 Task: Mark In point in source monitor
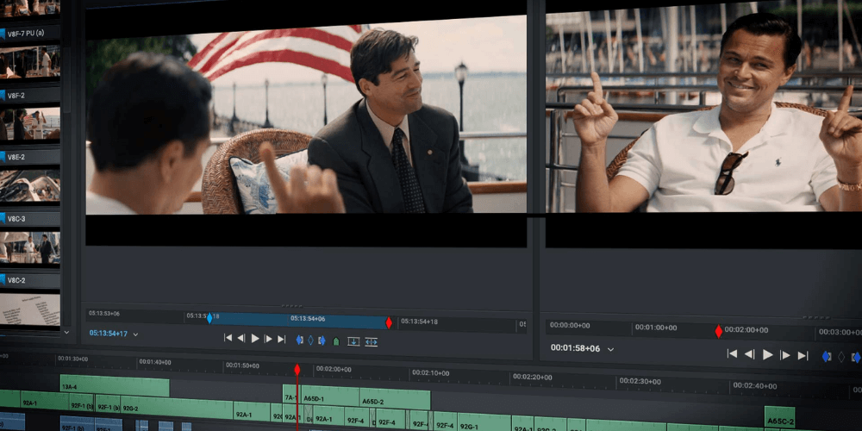300,340
